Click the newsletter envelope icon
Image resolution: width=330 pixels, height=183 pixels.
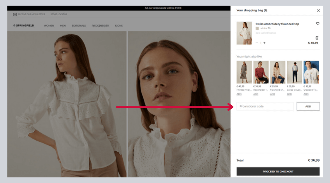pyautogui.click(x=15, y=14)
